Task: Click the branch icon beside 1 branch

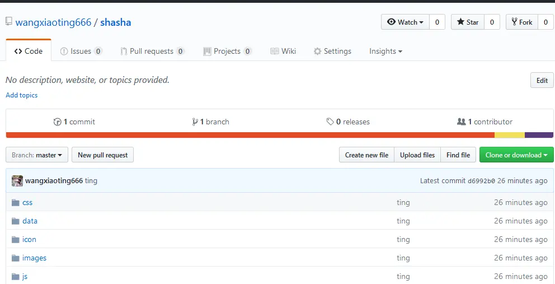Action: (x=195, y=122)
